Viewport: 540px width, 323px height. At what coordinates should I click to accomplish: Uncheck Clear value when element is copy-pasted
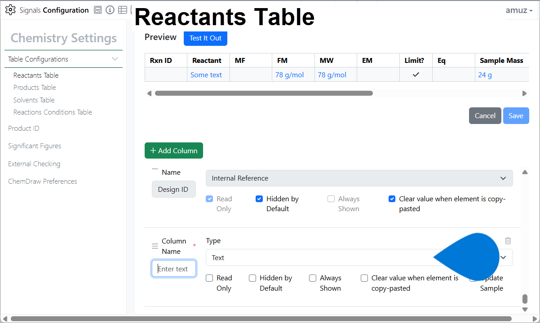(392, 199)
